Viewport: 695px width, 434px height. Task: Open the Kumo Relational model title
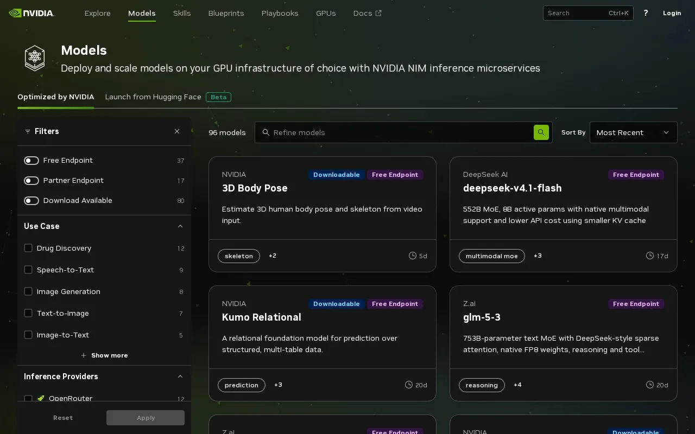262,317
